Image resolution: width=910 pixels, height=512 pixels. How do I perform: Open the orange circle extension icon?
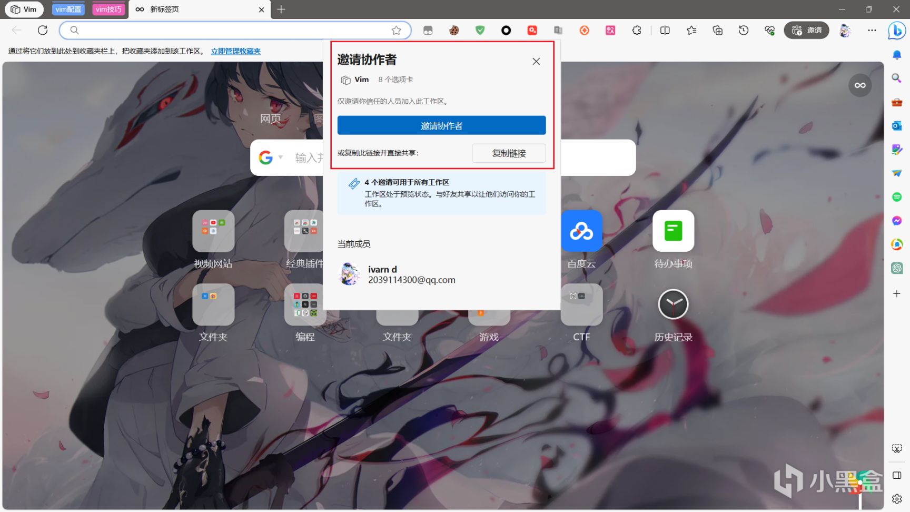(x=585, y=31)
